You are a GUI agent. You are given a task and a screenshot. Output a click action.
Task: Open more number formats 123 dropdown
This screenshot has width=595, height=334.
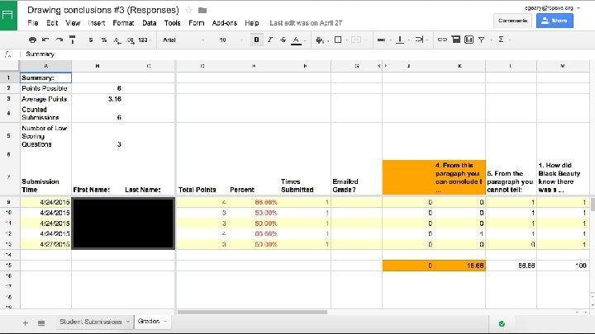[145, 40]
